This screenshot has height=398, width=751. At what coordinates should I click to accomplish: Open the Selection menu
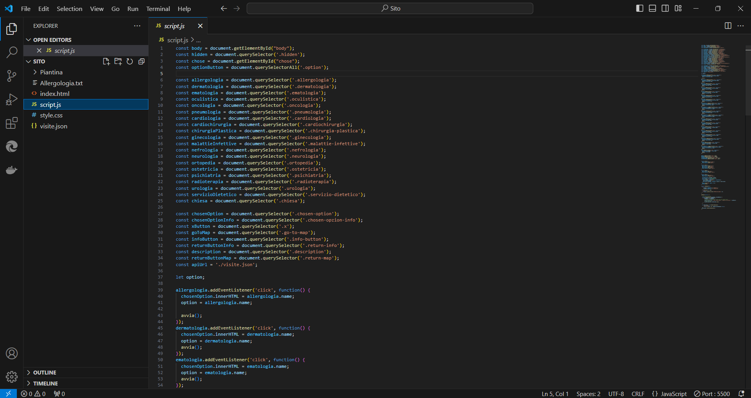pos(69,9)
